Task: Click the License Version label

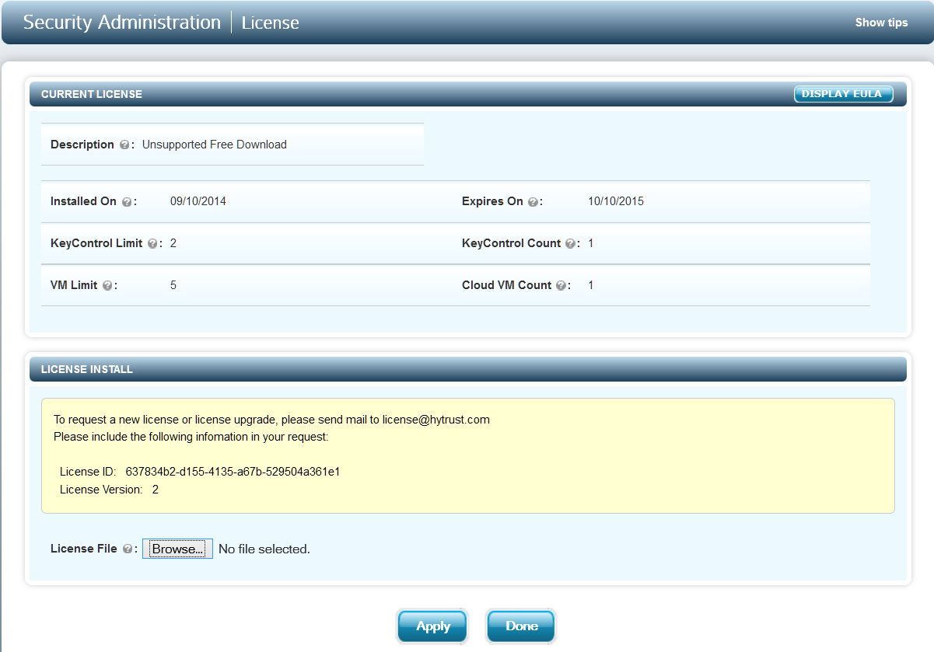Action: (101, 490)
